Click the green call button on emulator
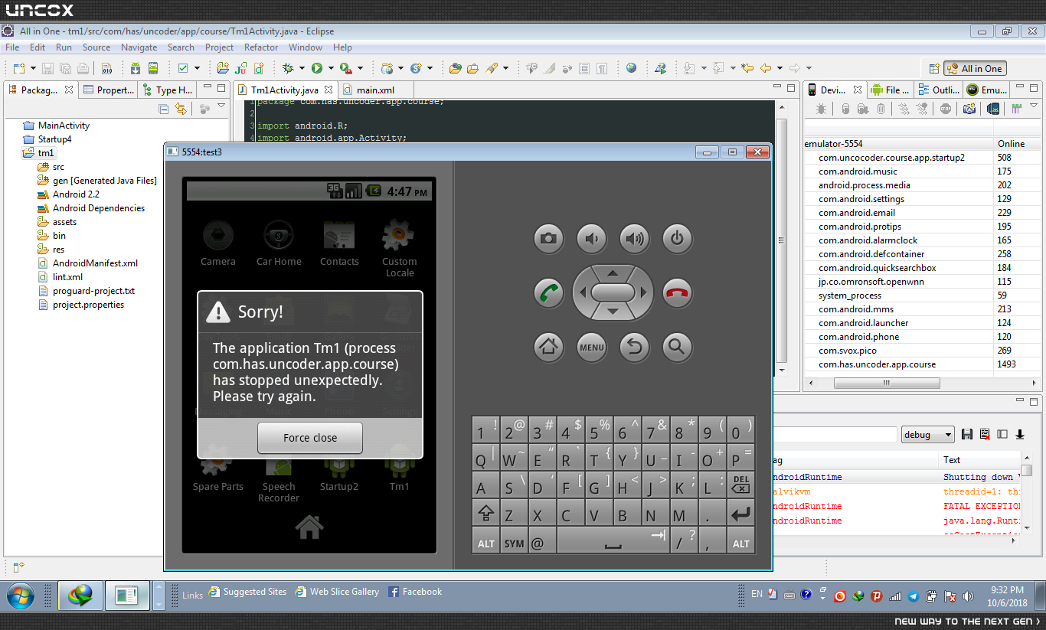 click(x=548, y=292)
